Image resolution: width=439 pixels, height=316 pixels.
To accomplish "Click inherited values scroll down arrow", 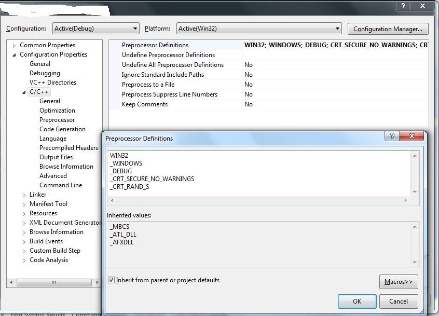I will [415, 263].
